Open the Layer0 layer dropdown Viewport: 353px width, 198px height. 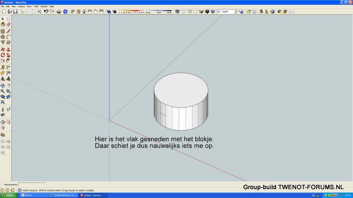point(236,11)
